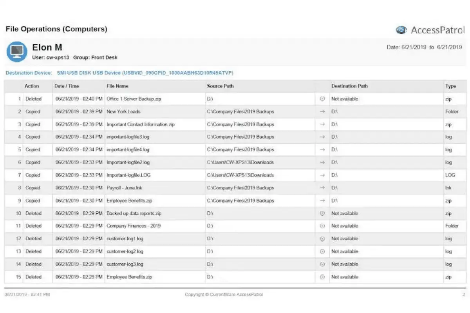Click the delete icon in customer-log3.log row
Viewport: 470px width, 313px height.
[322, 264]
